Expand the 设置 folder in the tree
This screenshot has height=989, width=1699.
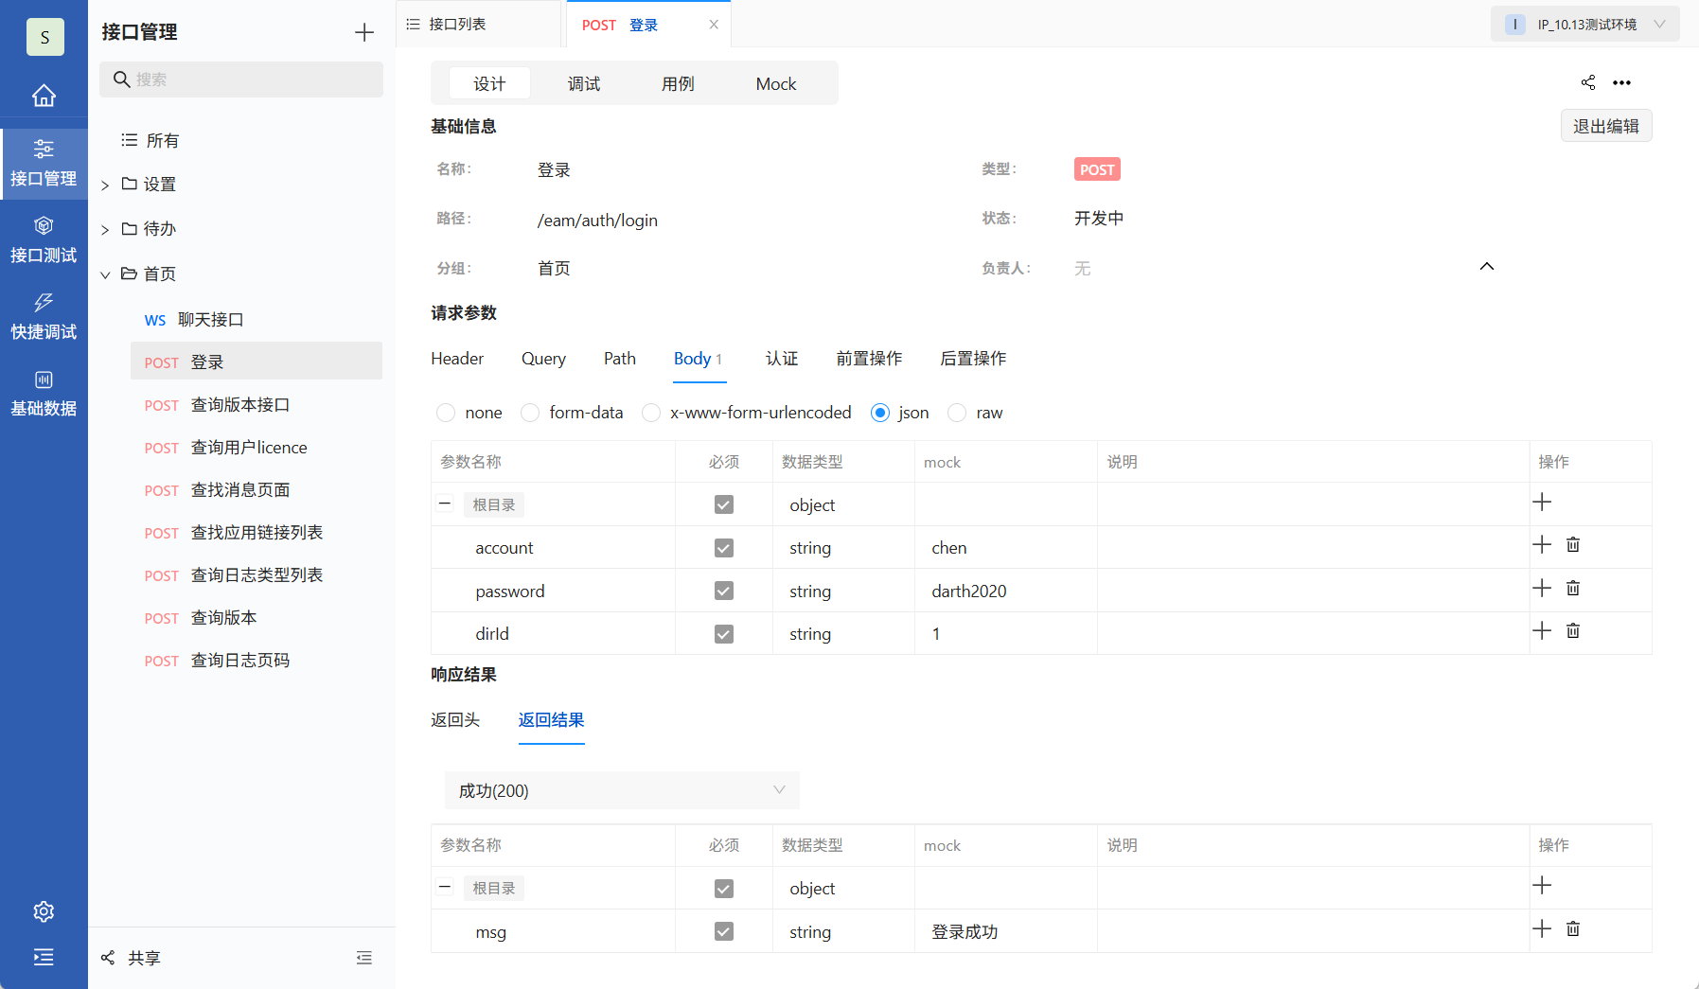point(106,184)
